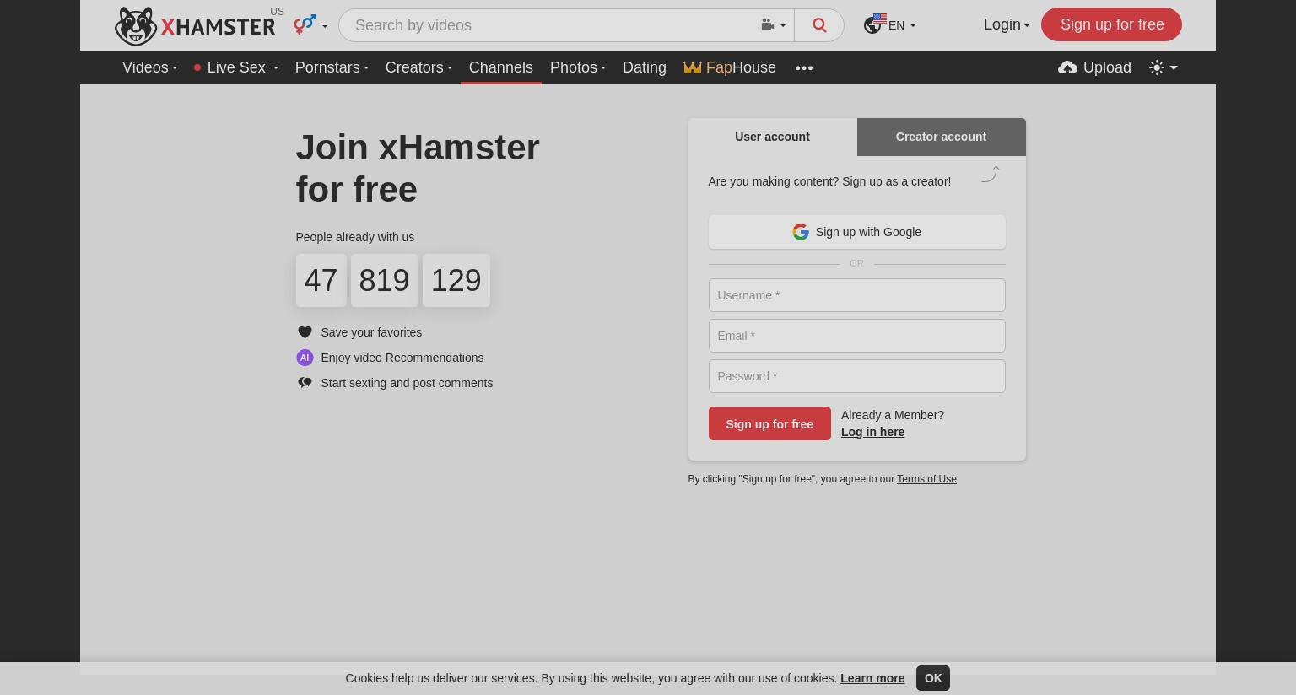Toggle the sun theme switcher
This screenshot has width=1296, height=695.
1163,67
